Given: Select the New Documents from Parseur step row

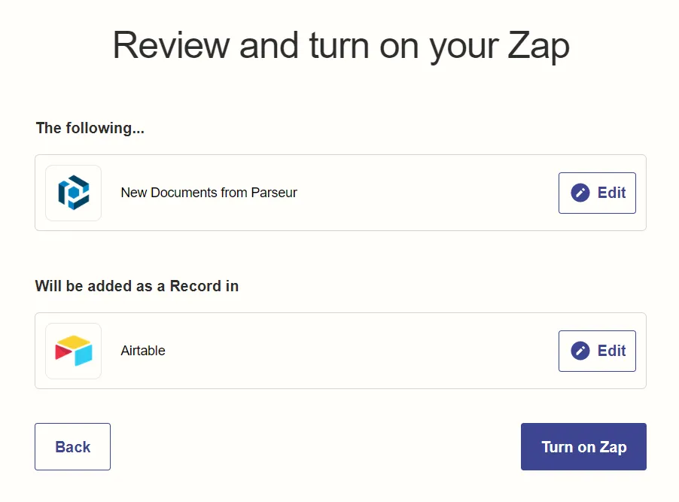Looking at the screenshot, I should tap(339, 193).
